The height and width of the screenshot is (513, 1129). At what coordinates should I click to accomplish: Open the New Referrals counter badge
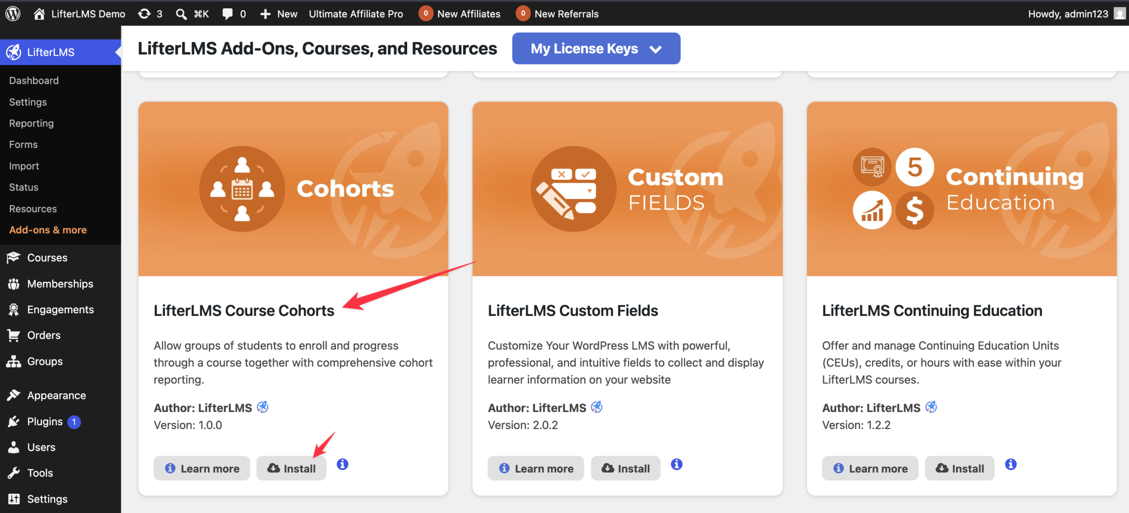[523, 13]
